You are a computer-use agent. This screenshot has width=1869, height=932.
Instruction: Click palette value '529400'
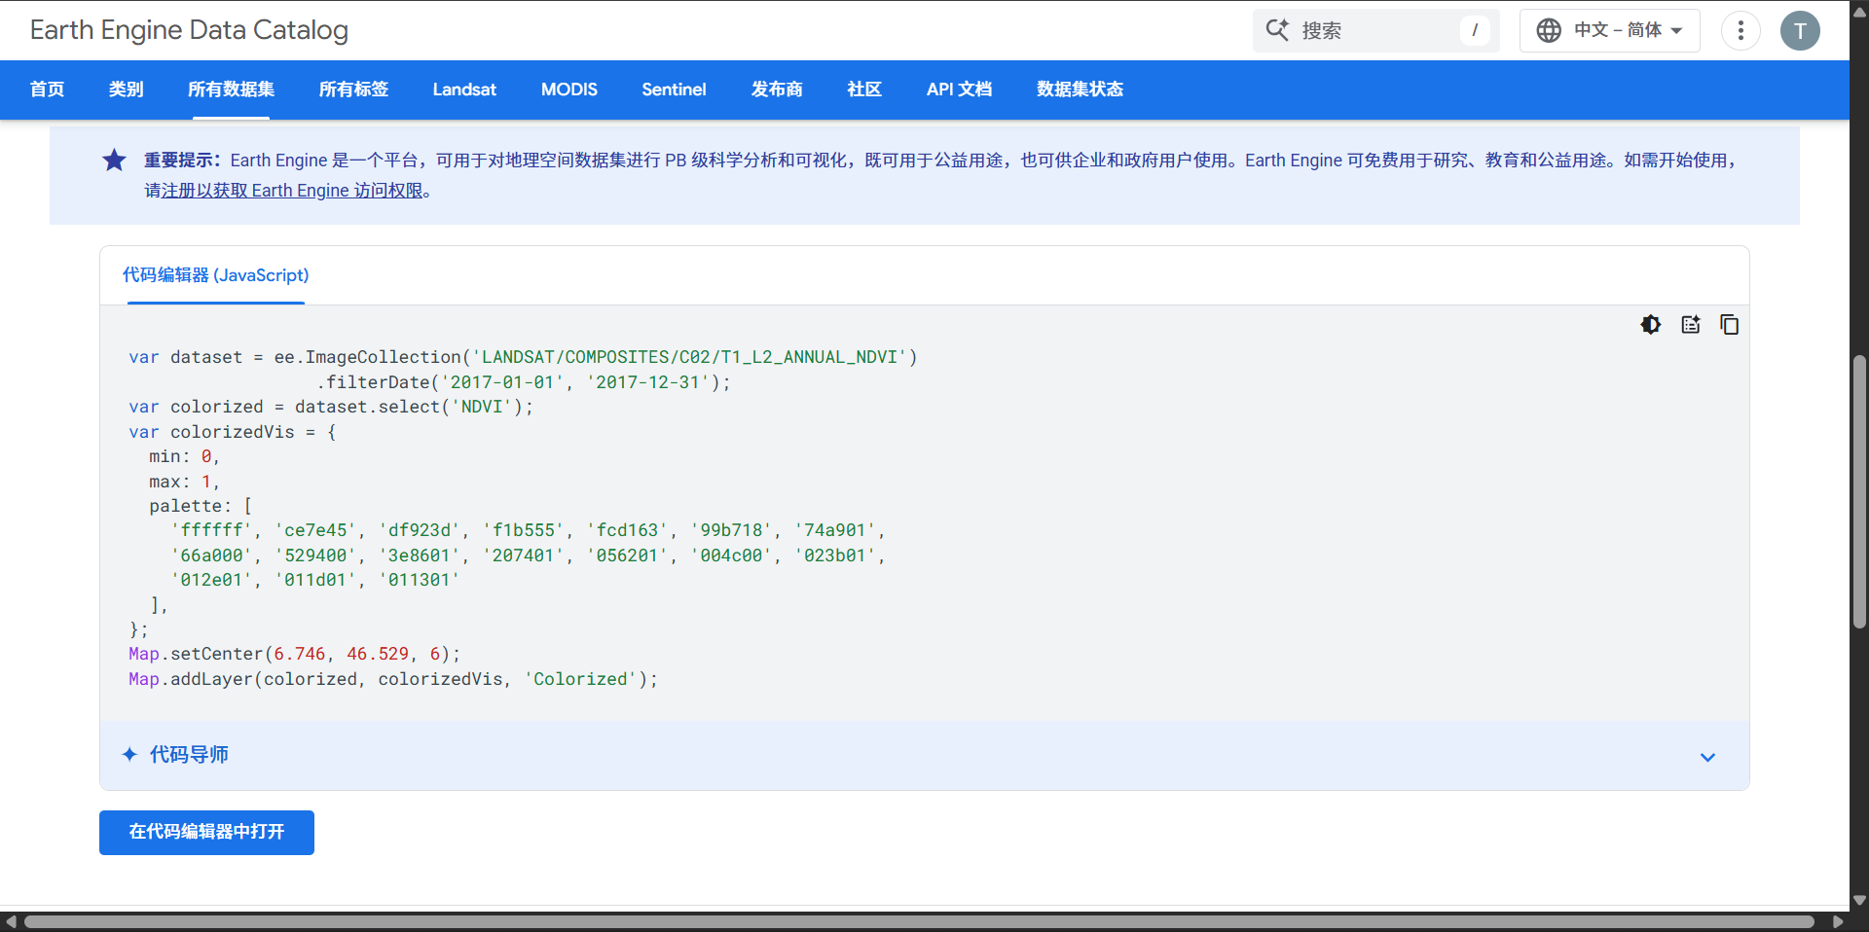(315, 556)
